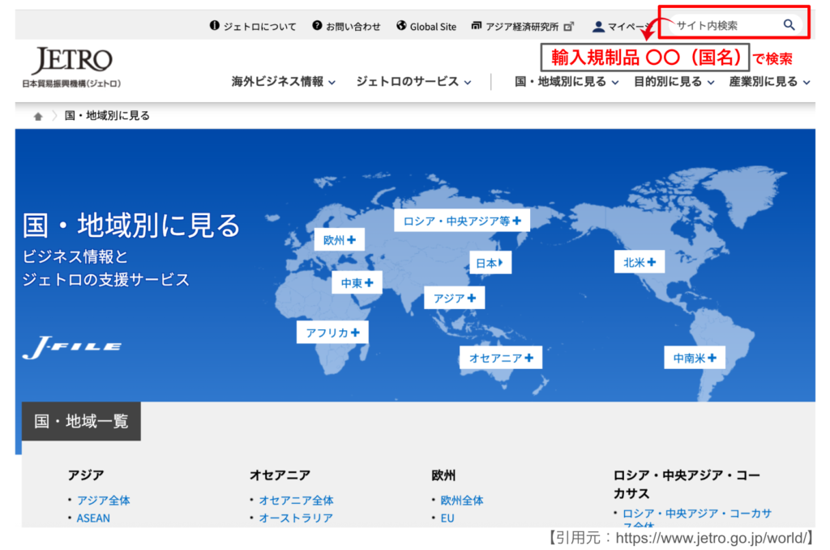The height and width of the screenshot is (550, 830).
Task: Open オセアニア全体 link
Action: (296, 500)
